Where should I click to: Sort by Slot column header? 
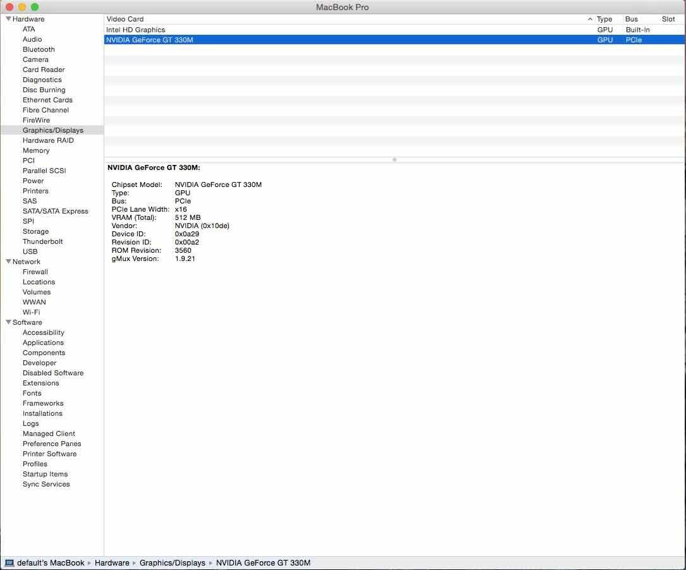pyautogui.click(x=668, y=19)
